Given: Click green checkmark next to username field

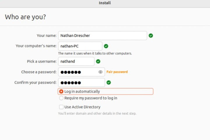Looking at the screenshot, I should click(98, 61).
